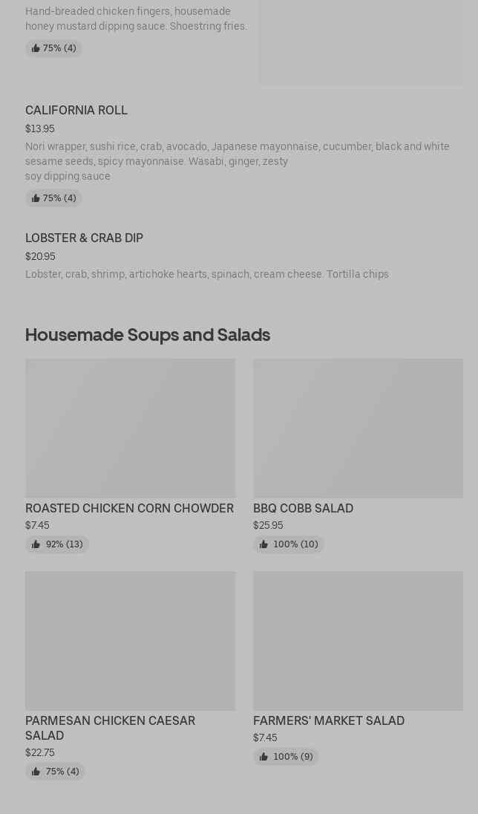Open the Lobster & Crab Dip item
This screenshot has width=478, height=814.
point(84,238)
